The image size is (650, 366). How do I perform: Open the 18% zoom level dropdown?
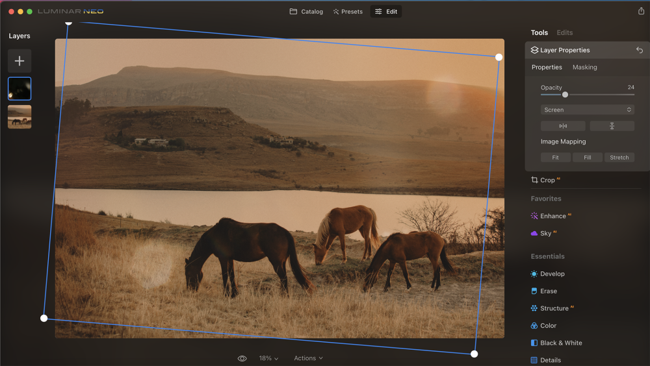[268, 359]
